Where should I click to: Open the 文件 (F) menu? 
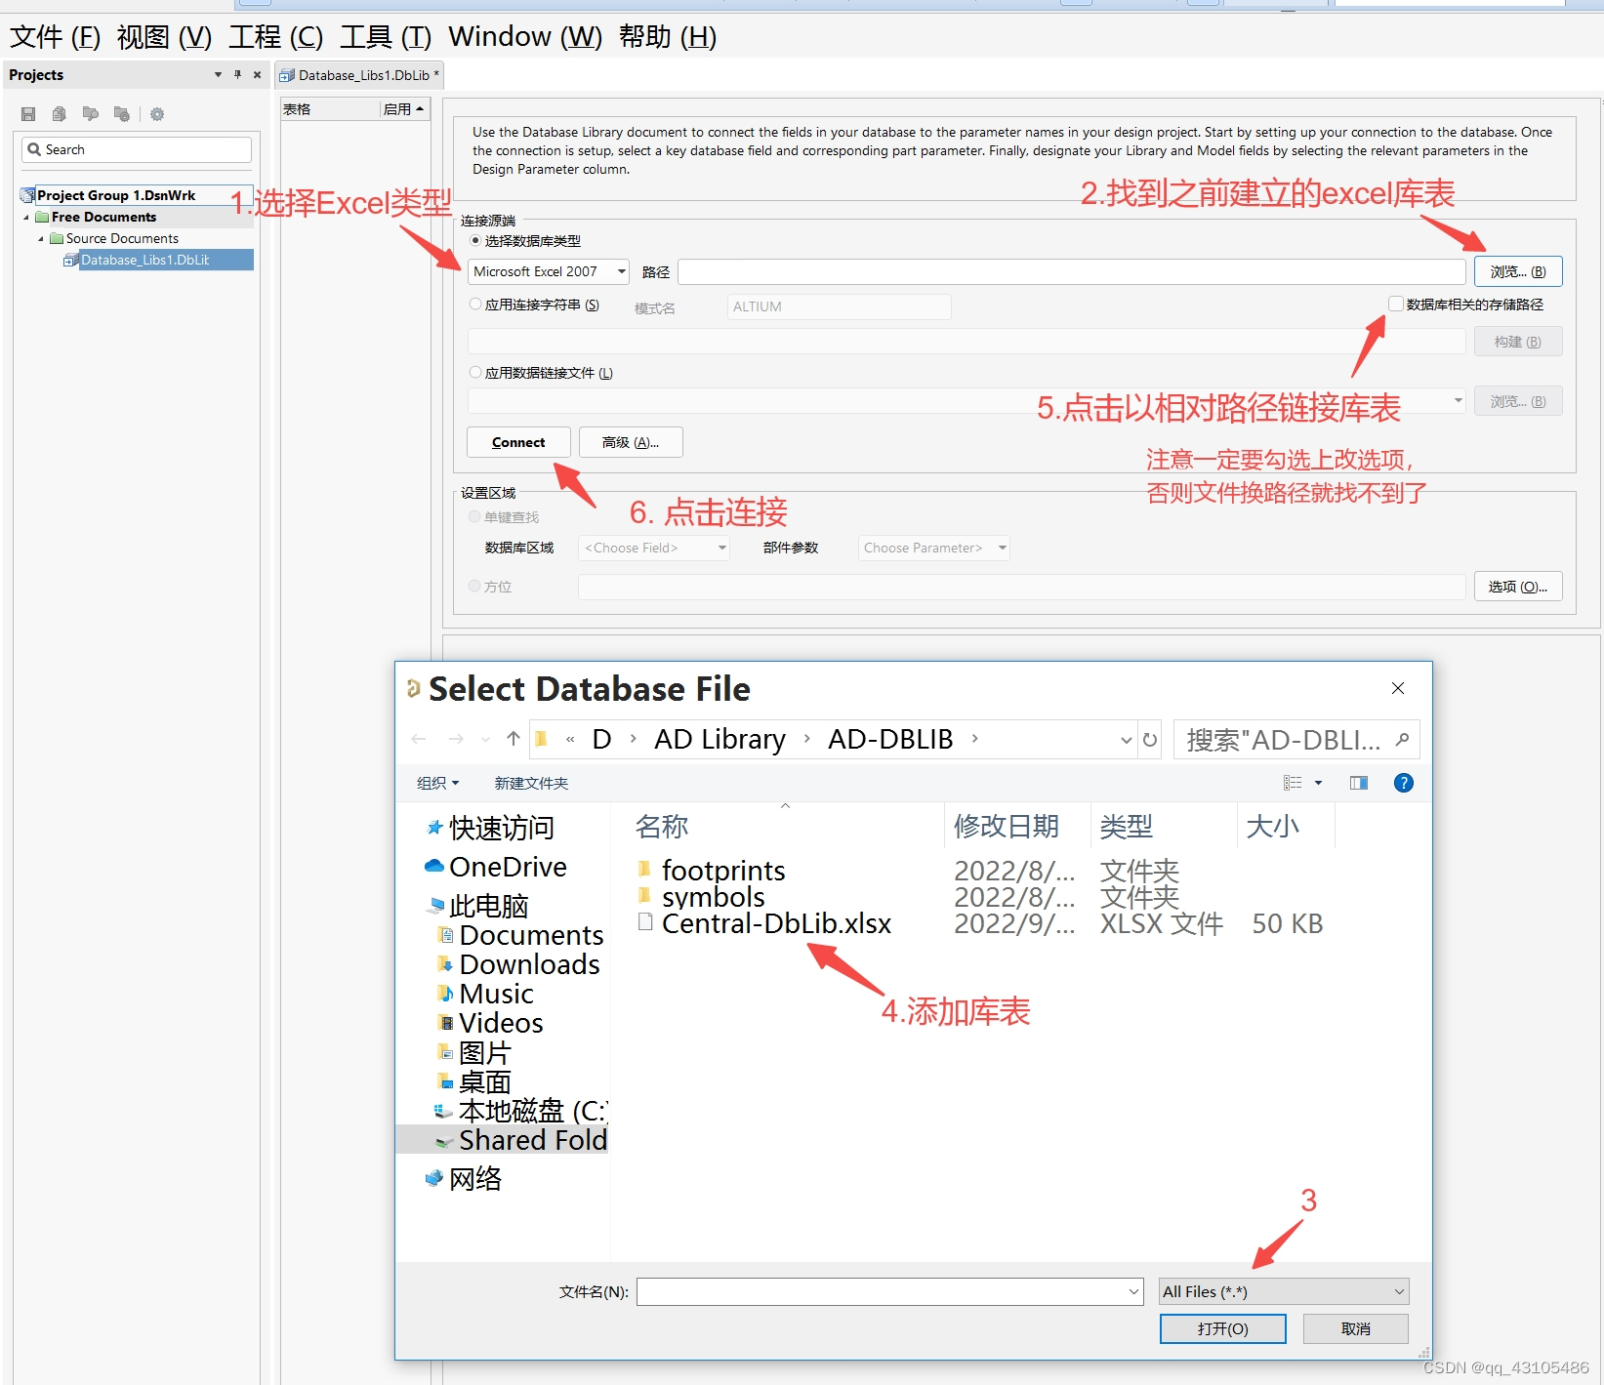55,37
